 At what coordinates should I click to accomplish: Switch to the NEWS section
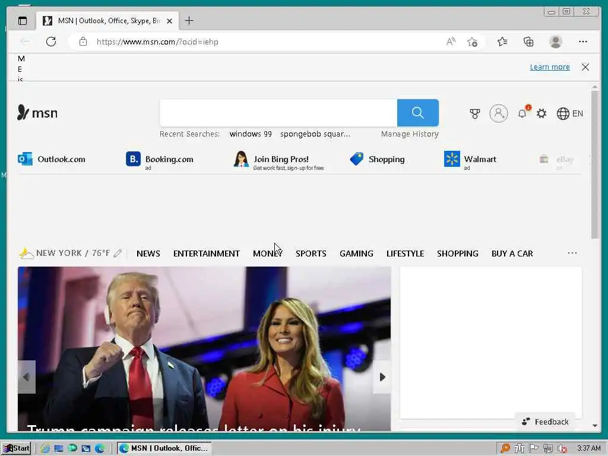148,254
